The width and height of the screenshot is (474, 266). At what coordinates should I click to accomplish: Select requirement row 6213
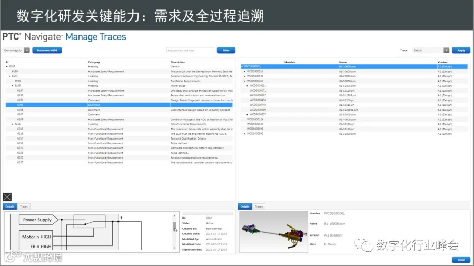(119, 129)
